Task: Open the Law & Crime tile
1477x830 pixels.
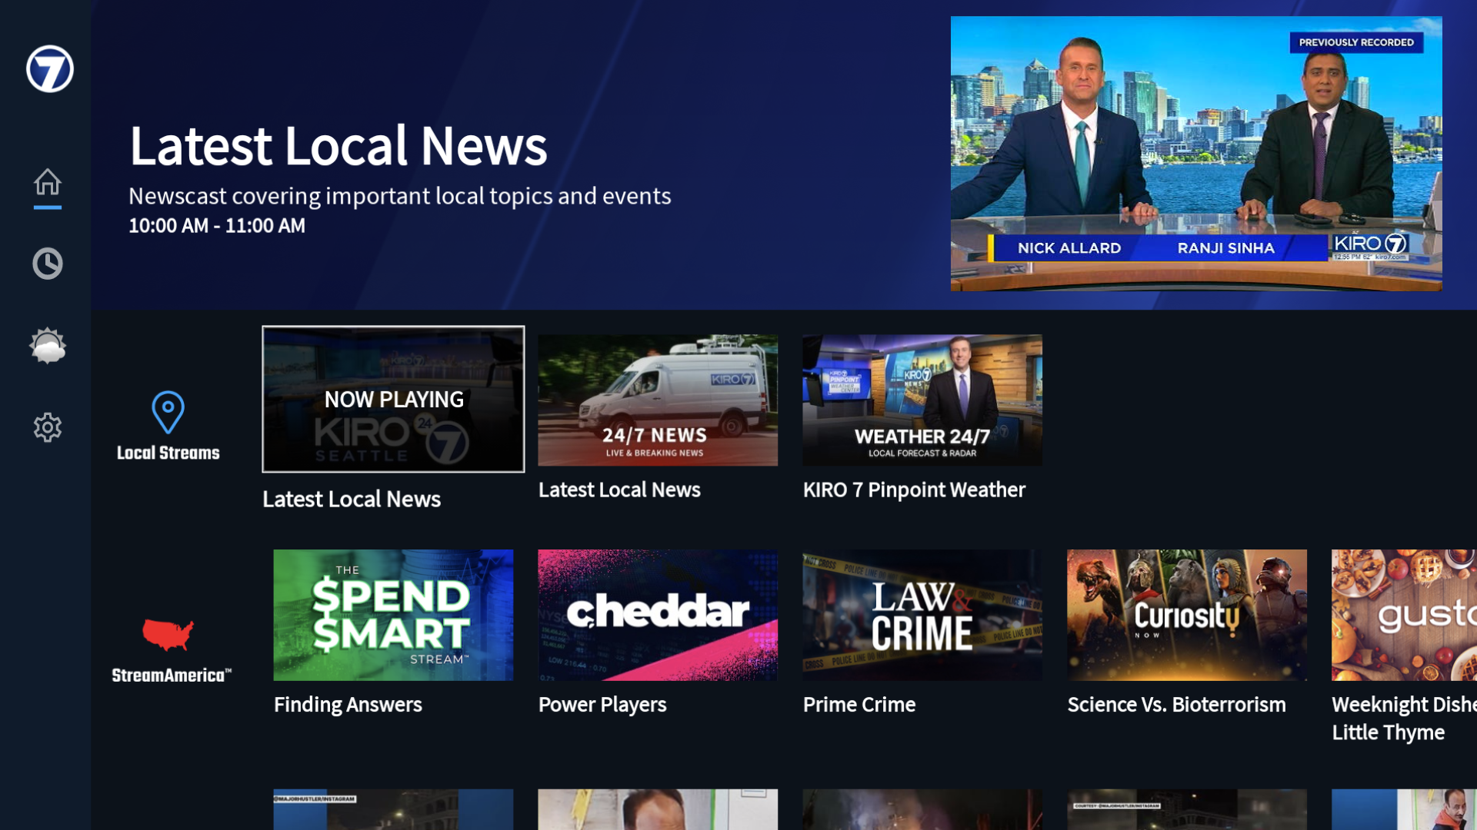Action: (x=922, y=615)
